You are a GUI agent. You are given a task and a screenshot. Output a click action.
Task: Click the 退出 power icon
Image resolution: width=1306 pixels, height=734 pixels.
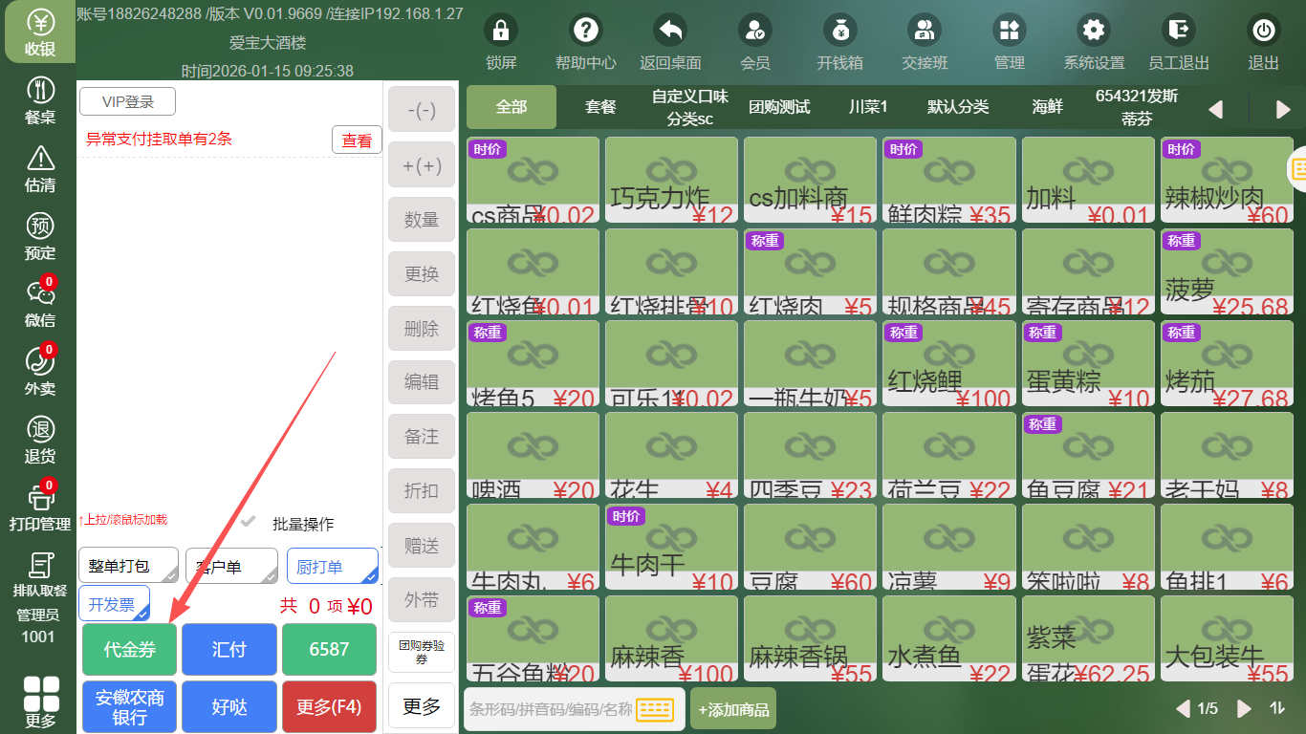tap(1263, 31)
